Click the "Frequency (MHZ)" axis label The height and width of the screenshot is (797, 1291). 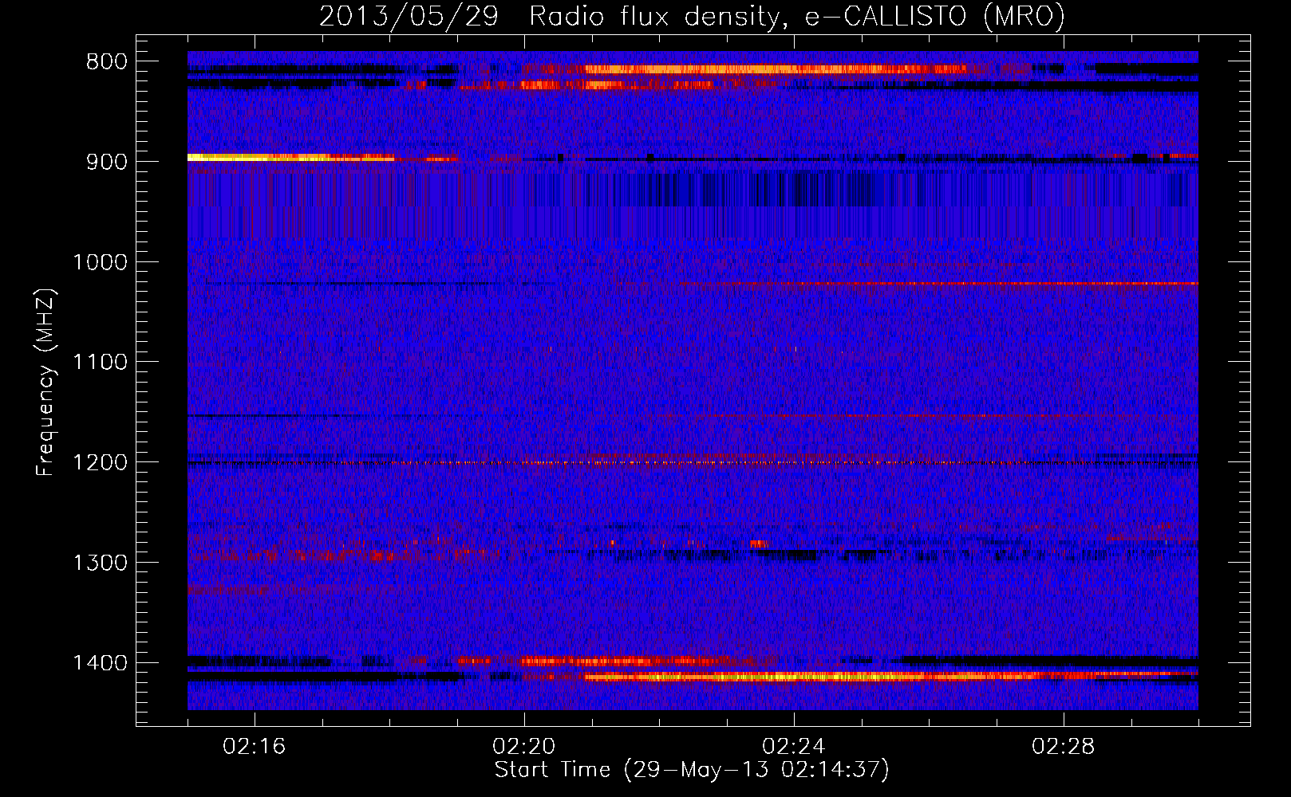[46, 383]
